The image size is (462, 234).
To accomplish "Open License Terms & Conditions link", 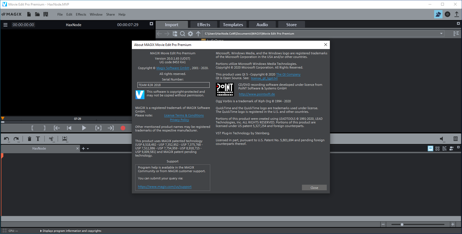I will click(x=184, y=115).
